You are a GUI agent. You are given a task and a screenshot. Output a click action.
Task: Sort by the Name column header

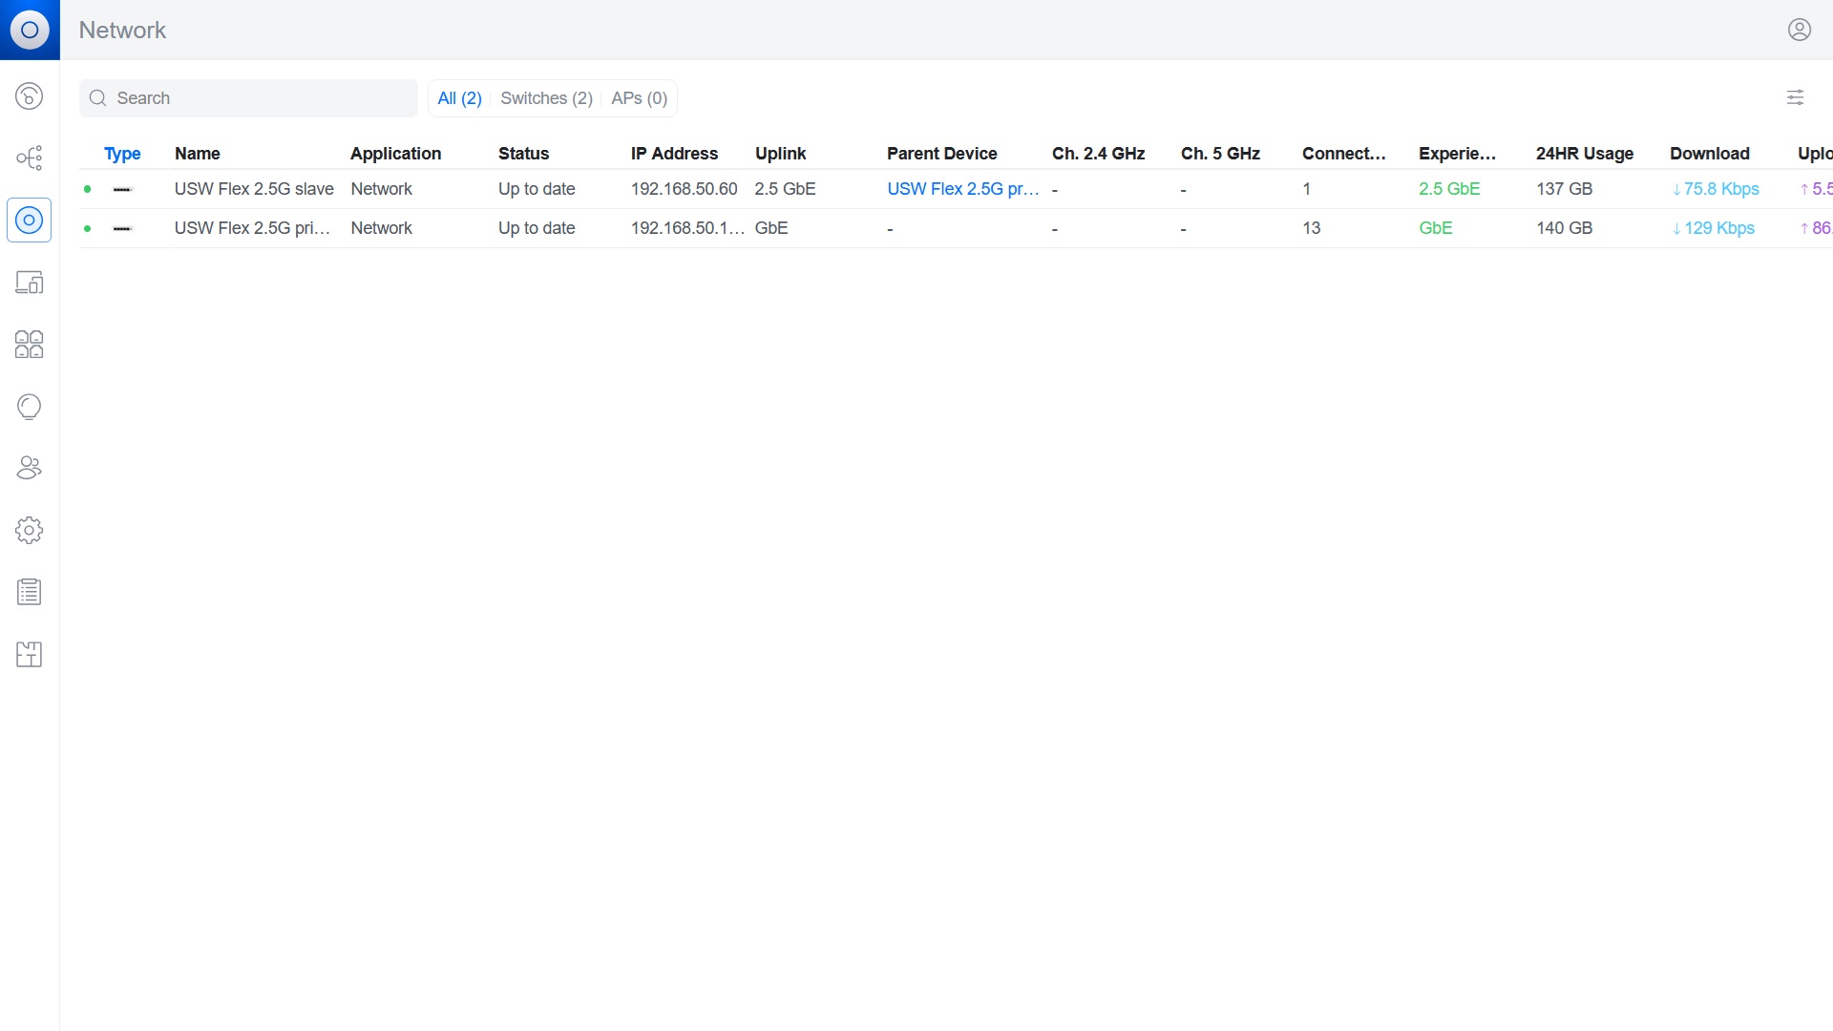[x=198, y=154]
